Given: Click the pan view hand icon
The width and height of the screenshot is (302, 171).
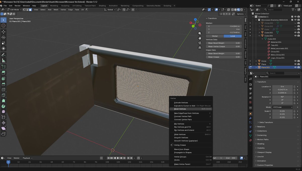Looking at the screenshot, I should pyautogui.click(x=200, y=38).
